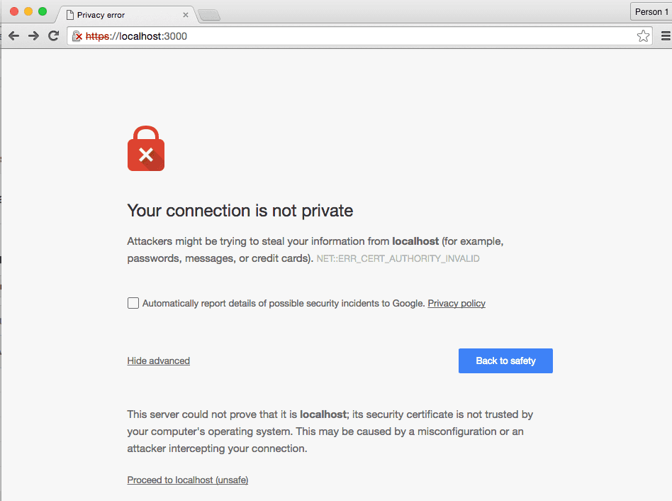Enable automatic security incident reporting checkbox
Screen dimensions: 672x501
pyautogui.click(x=133, y=303)
